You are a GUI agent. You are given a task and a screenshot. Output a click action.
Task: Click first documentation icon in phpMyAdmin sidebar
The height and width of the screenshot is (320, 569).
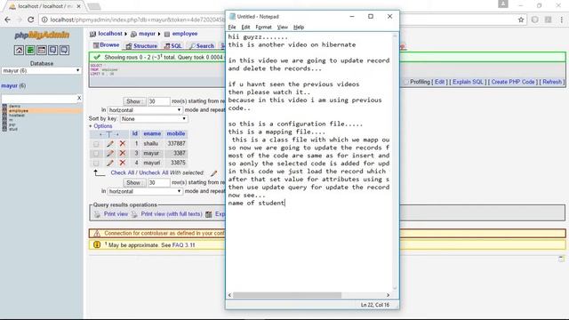coord(53,50)
